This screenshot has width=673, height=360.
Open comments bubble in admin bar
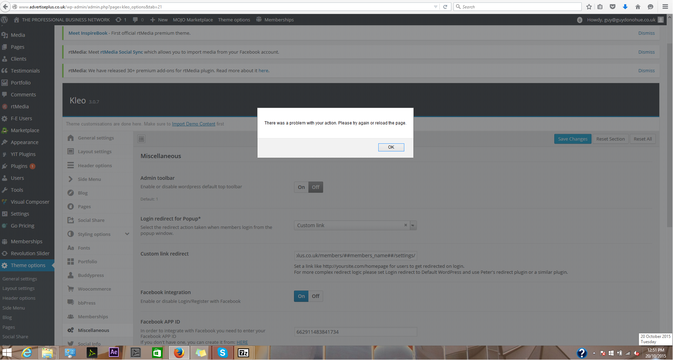pos(135,20)
